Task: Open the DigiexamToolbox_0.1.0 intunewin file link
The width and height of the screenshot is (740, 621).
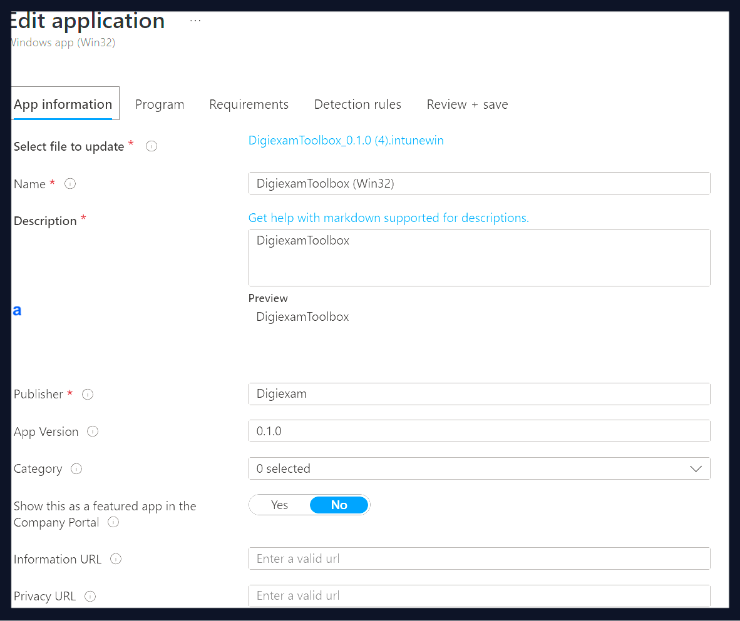Action: (x=346, y=140)
